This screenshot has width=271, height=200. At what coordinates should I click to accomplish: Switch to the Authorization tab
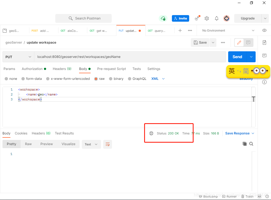point(34,69)
